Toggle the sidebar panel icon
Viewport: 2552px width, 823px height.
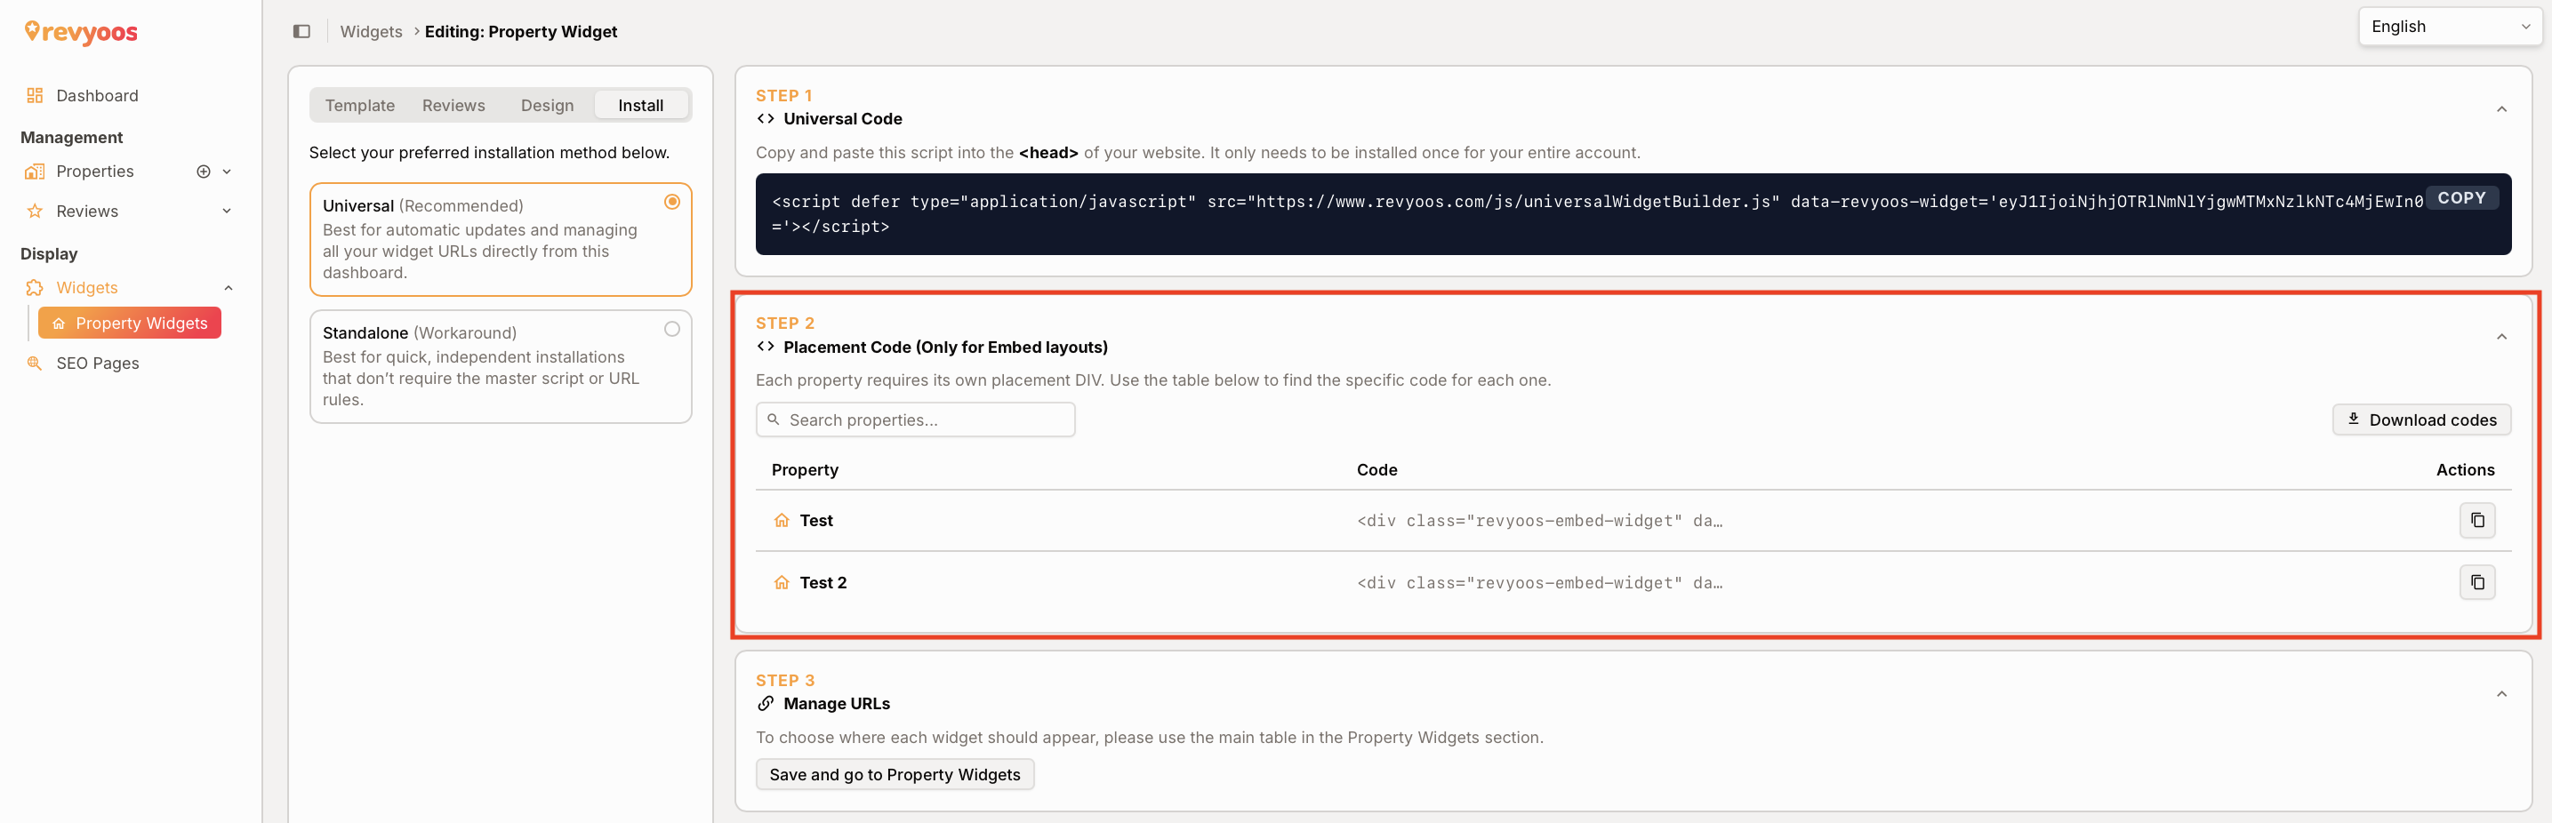[302, 32]
